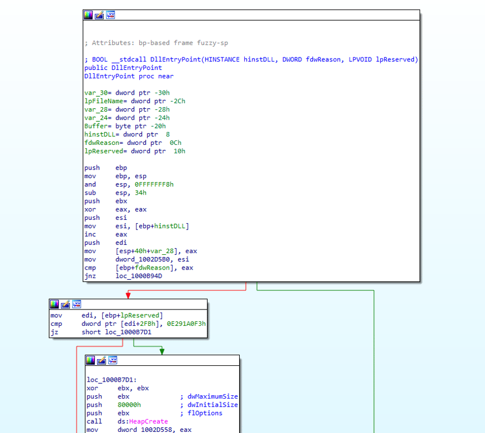Select constant 0E291A0F3h in cmp instruction

(186, 324)
